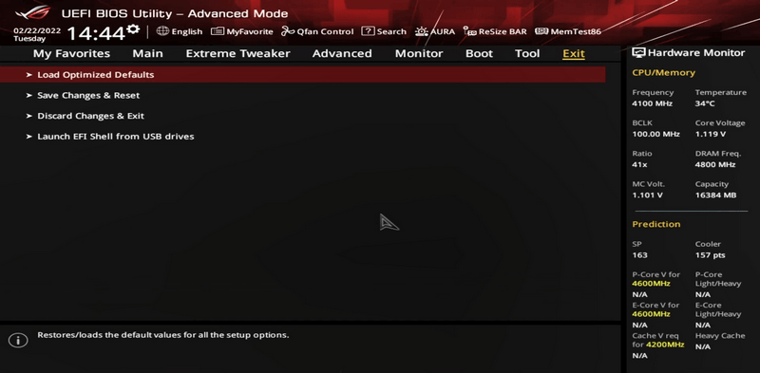Select Load Optimized Defaults entry
760x373 pixels.
coord(303,75)
